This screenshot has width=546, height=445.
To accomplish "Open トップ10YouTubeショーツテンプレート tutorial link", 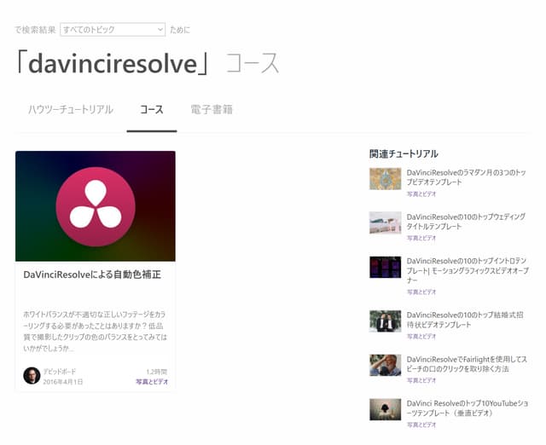I will (x=468, y=408).
